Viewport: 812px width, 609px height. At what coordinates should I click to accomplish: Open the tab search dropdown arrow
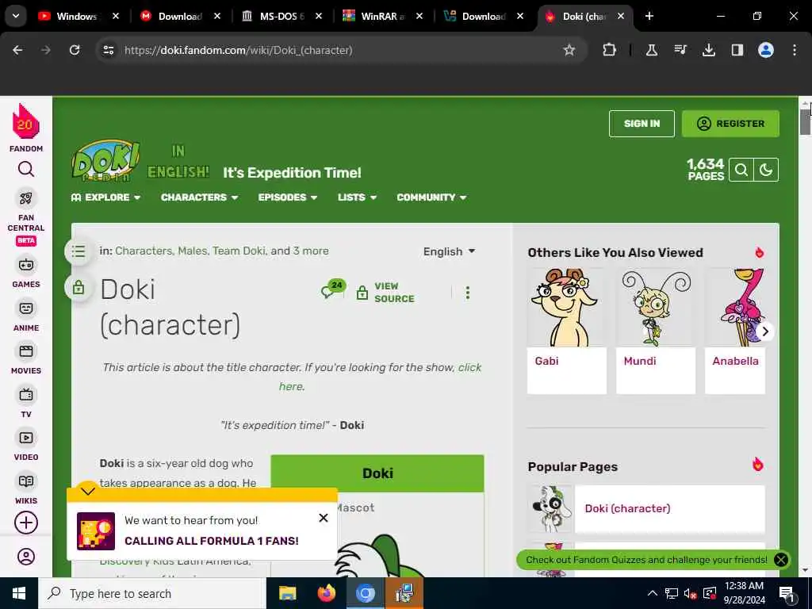[x=16, y=16]
